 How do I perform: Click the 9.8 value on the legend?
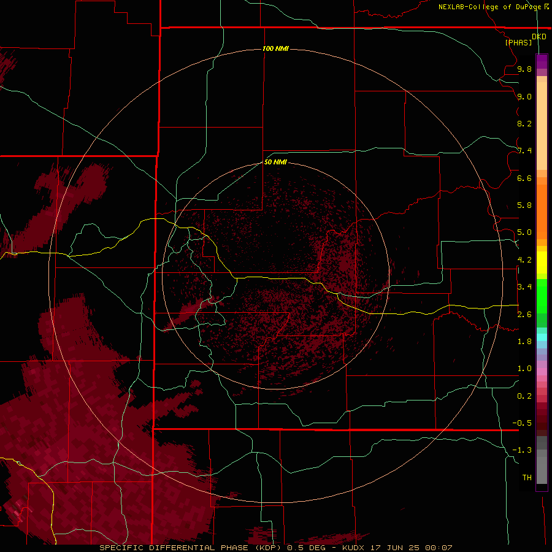coord(524,69)
